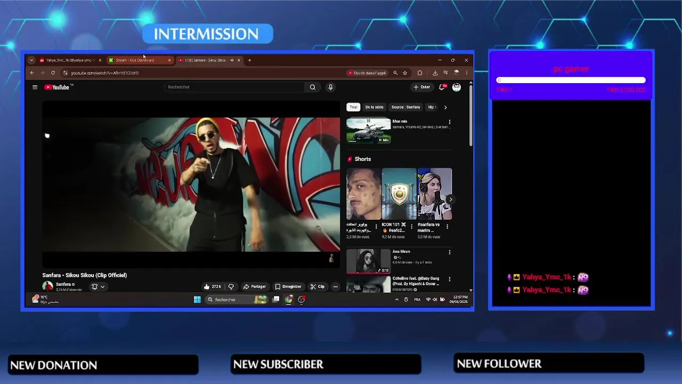Click the Clip scissors button

[x=318, y=286]
